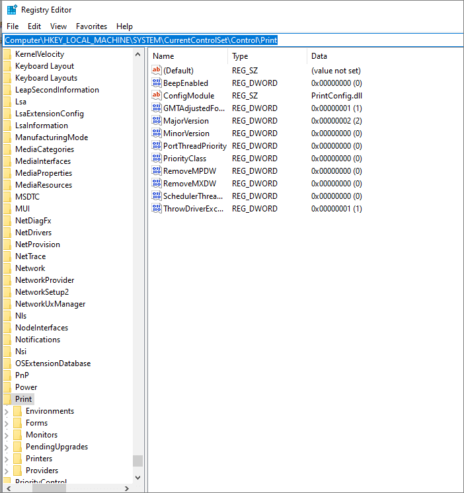
Task: Click the PrintConfig.dll data value
Action: [x=336, y=96]
